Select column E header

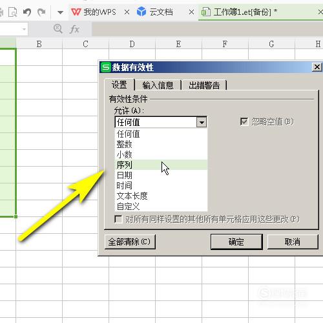coord(178,44)
